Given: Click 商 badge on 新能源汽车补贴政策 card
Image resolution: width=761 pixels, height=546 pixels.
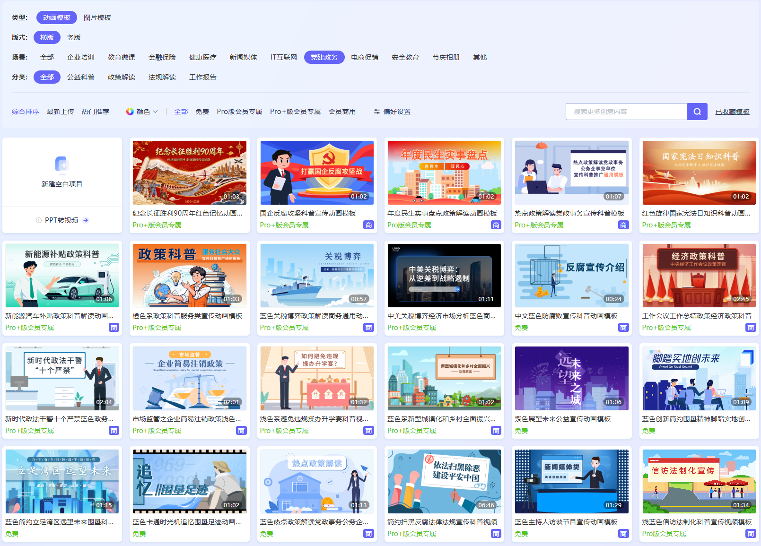Looking at the screenshot, I should [114, 328].
